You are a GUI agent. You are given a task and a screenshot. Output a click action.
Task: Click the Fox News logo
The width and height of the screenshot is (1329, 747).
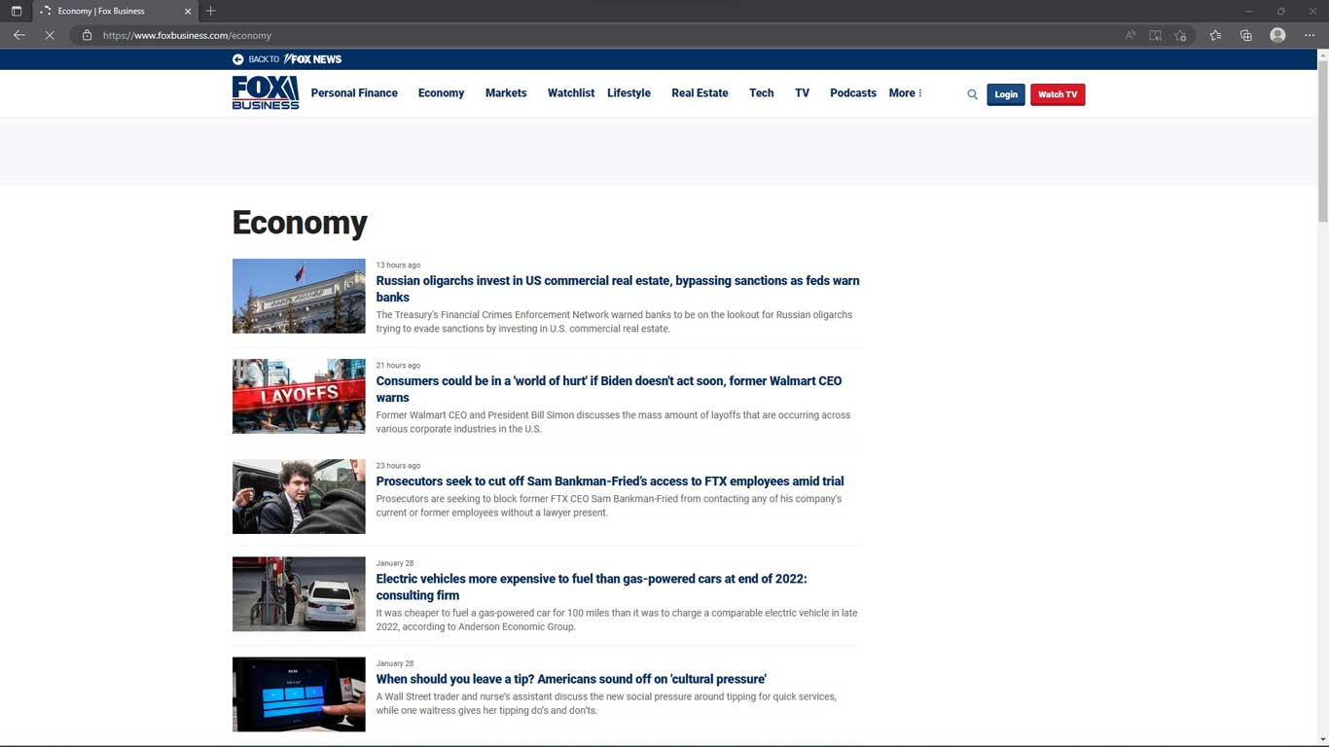(312, 59)
